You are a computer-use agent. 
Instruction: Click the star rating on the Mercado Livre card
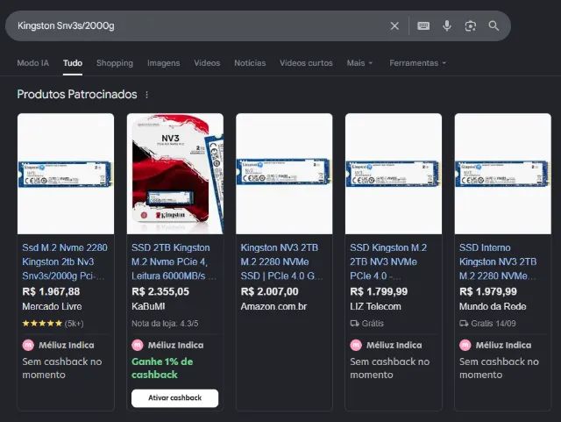point(42,324)
